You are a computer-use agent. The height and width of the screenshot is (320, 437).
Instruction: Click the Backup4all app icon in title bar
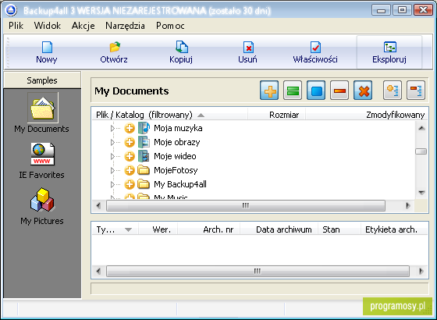coord(11,10)
